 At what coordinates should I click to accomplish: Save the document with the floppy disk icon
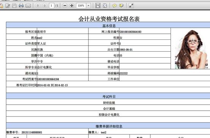(14, 6)
